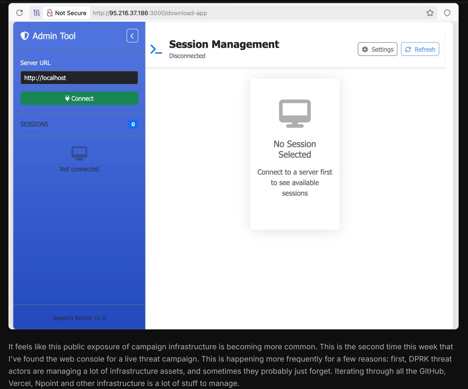This screenshot has width=468, height=389.
Task: Click the Session Admin v1.0 footer text
Action: coord(79,318)
